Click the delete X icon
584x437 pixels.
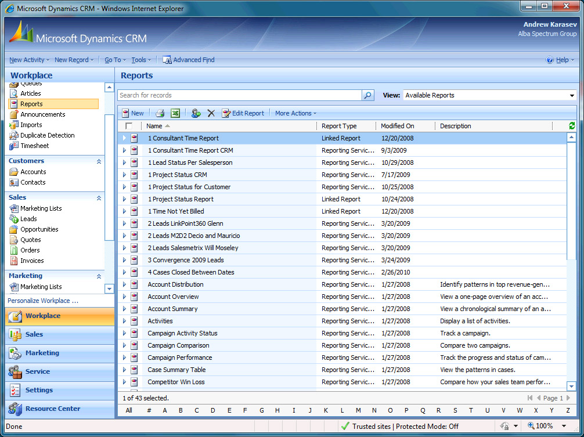coord(211,113)
